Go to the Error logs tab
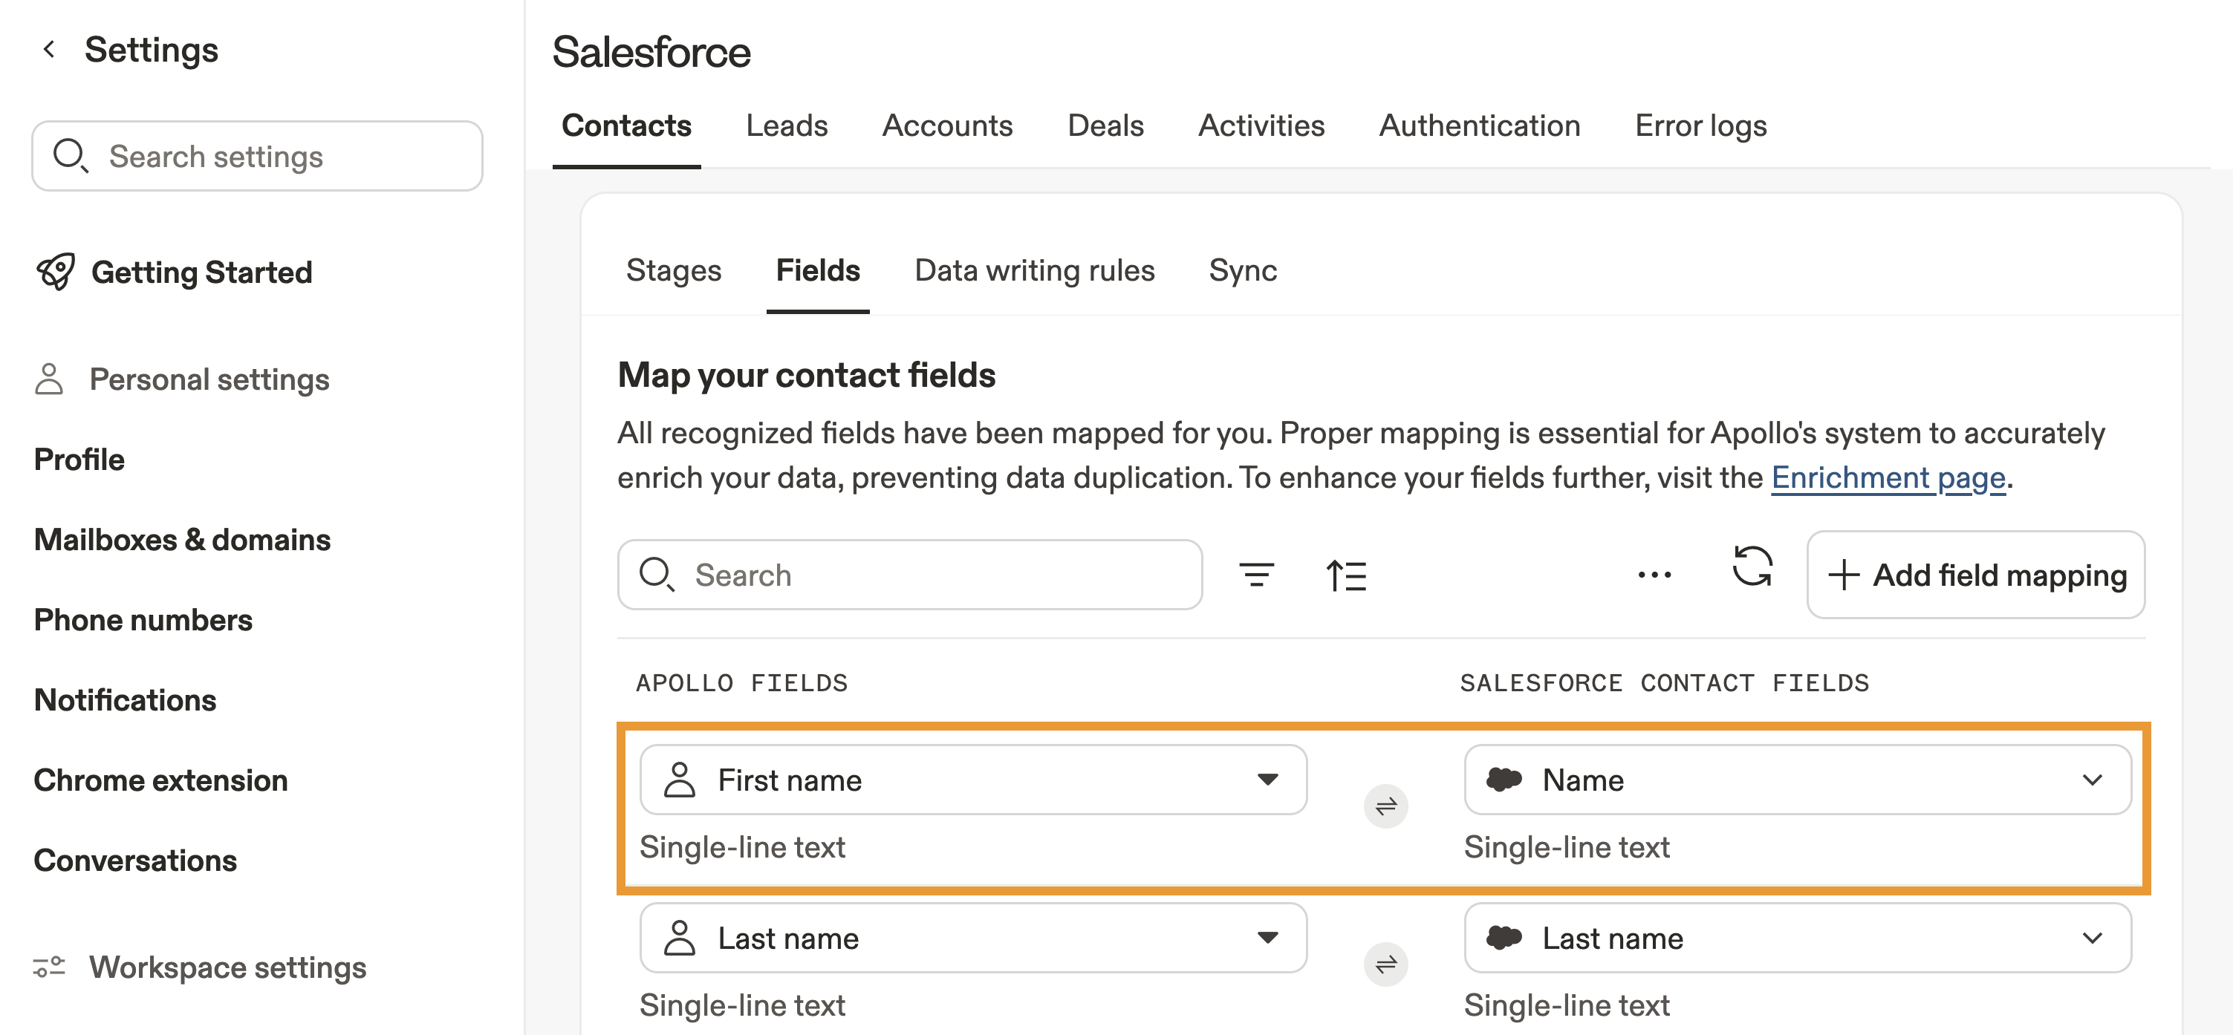This screenshot has height=1035, width=2233. tap(1700, 125)
